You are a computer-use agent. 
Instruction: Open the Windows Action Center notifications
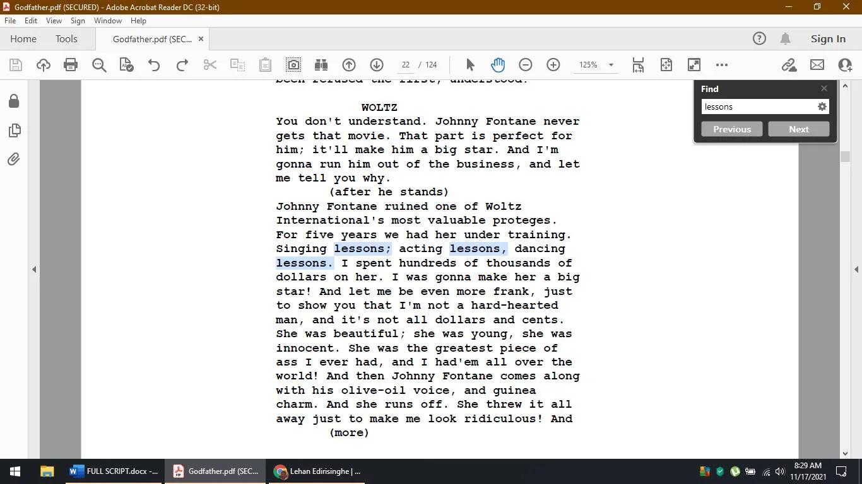(841, 471)
